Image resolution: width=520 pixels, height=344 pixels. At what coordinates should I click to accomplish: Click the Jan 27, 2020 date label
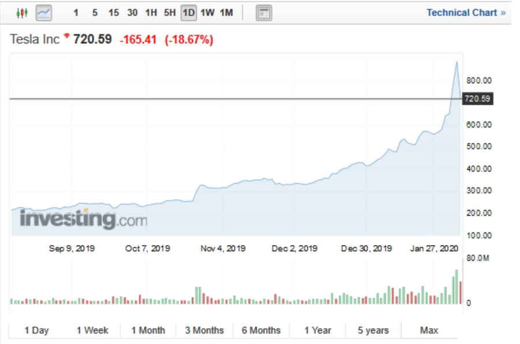(434, 248)
